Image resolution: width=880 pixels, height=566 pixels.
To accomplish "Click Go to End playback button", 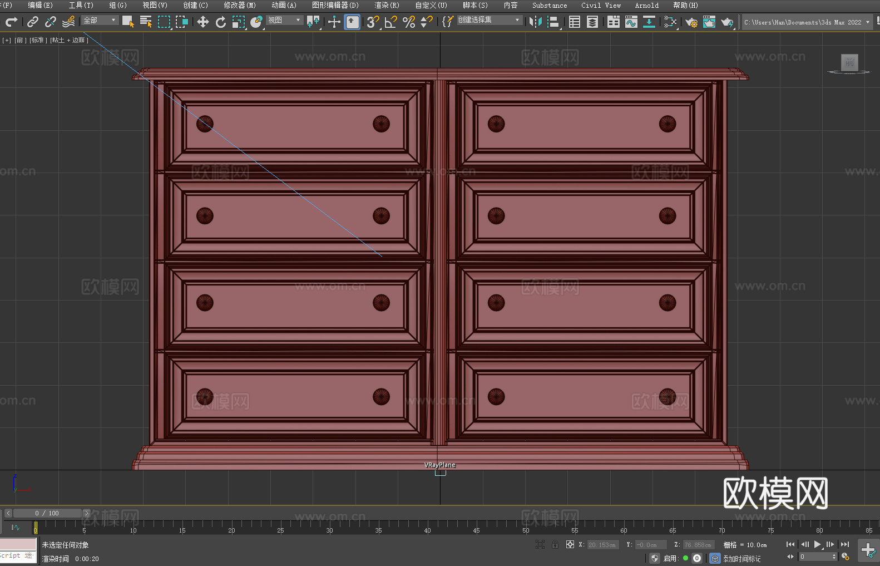I will tap(845, 544).
